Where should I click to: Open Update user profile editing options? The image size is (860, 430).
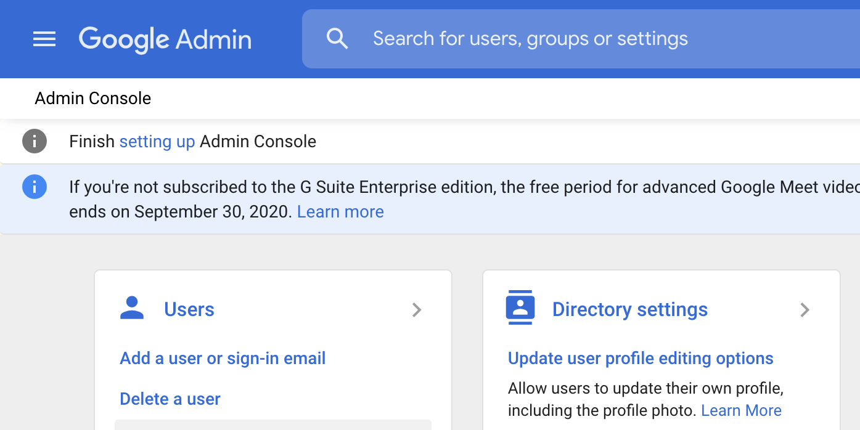click(x=641, y=358)
